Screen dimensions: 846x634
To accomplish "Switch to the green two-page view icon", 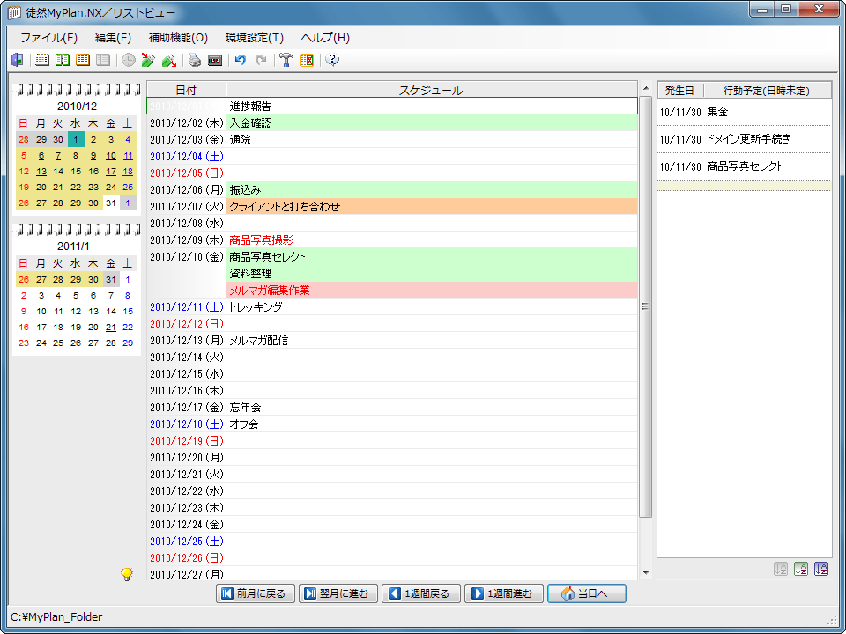I will coord(62,60).
